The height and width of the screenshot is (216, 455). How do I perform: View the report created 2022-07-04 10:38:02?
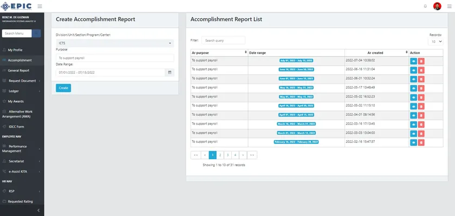click(413, 61)
